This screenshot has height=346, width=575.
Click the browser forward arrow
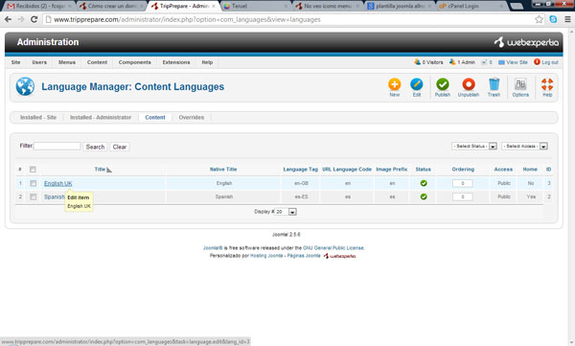(21, 19)
